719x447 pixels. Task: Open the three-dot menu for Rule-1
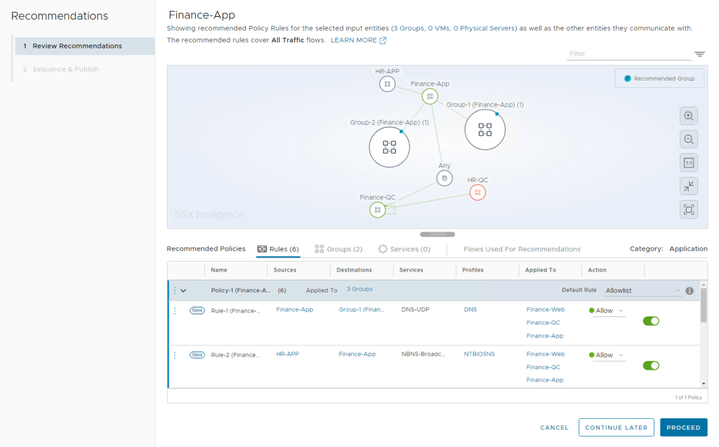pos(175,310)
